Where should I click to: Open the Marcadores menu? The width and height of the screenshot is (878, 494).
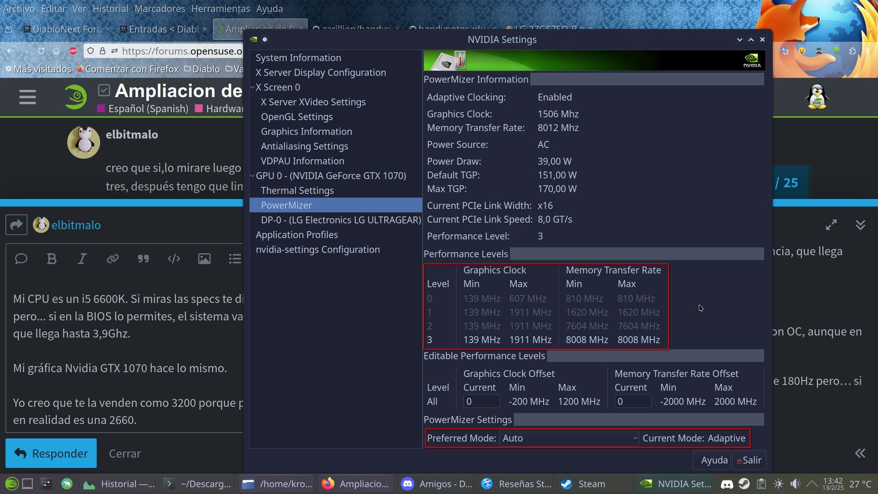[x=160, y=9]
